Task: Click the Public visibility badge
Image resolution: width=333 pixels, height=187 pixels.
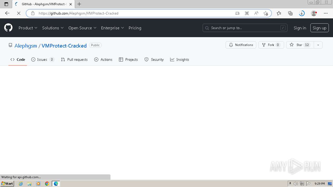Action: (x=95, y=45)
